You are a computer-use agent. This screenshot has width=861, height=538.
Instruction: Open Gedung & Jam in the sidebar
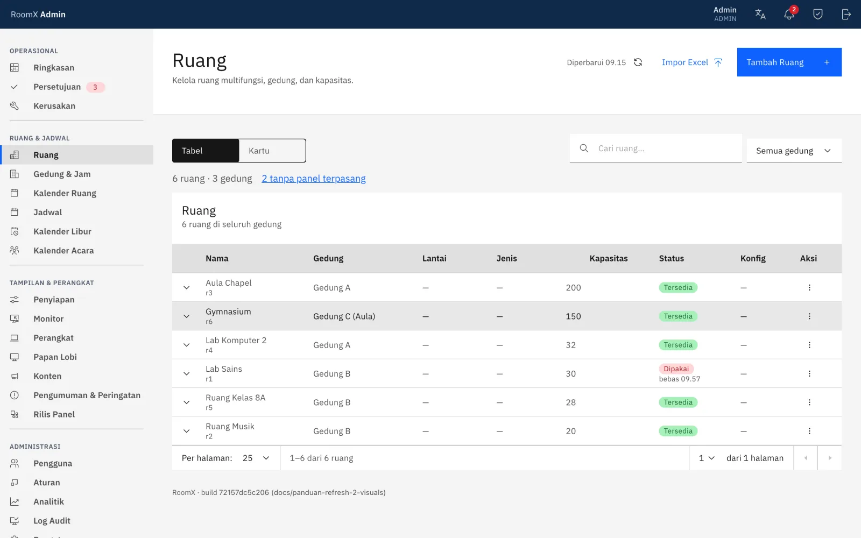point(76,174)
